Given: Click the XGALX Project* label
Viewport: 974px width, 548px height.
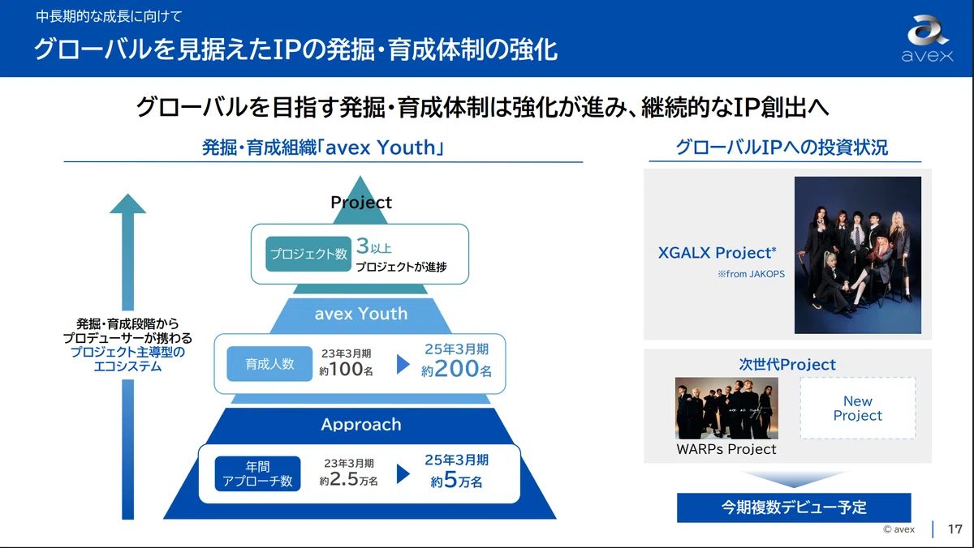Looking at the screenshot, I should click(718, 253).
